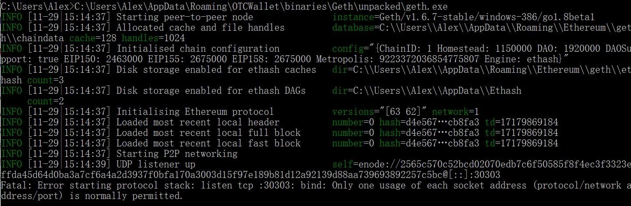
Task: Click "Loaded most recent local header" line
Action: coord(198,122)
